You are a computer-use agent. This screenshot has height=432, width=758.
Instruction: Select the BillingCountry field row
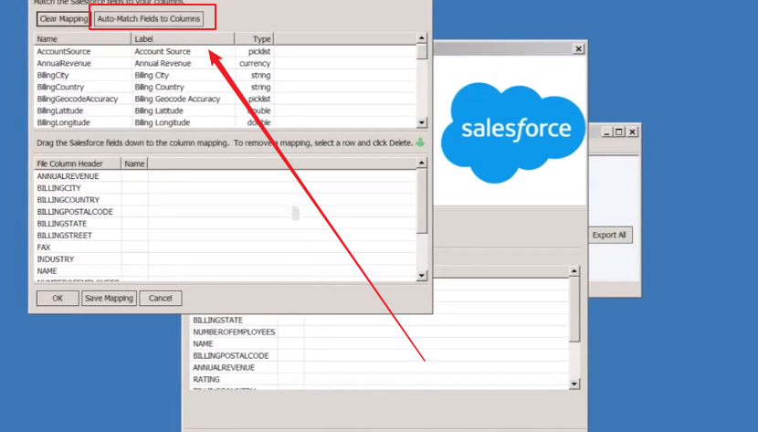226,87
